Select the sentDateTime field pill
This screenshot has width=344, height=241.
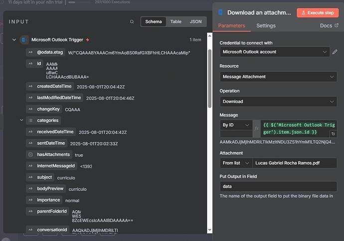[x=47, y=143]
